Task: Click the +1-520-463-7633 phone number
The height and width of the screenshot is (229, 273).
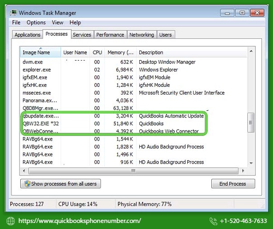Action: 243,221
